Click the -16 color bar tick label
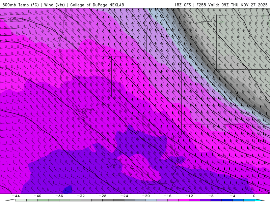The width and height of the screenshot is (270, 202). point(167,196)
